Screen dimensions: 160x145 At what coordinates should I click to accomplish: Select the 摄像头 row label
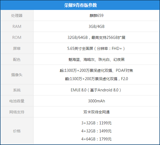click(17, 75)
